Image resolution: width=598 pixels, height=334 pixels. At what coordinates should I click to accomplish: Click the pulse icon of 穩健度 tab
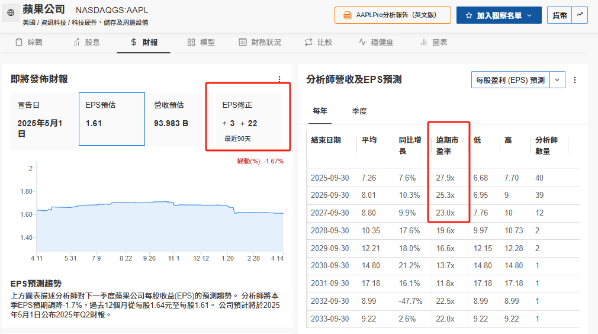362,42
